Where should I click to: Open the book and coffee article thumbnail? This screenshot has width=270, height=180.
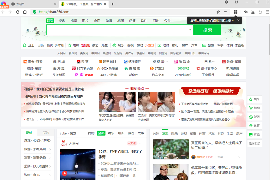[x=171, y=149]
